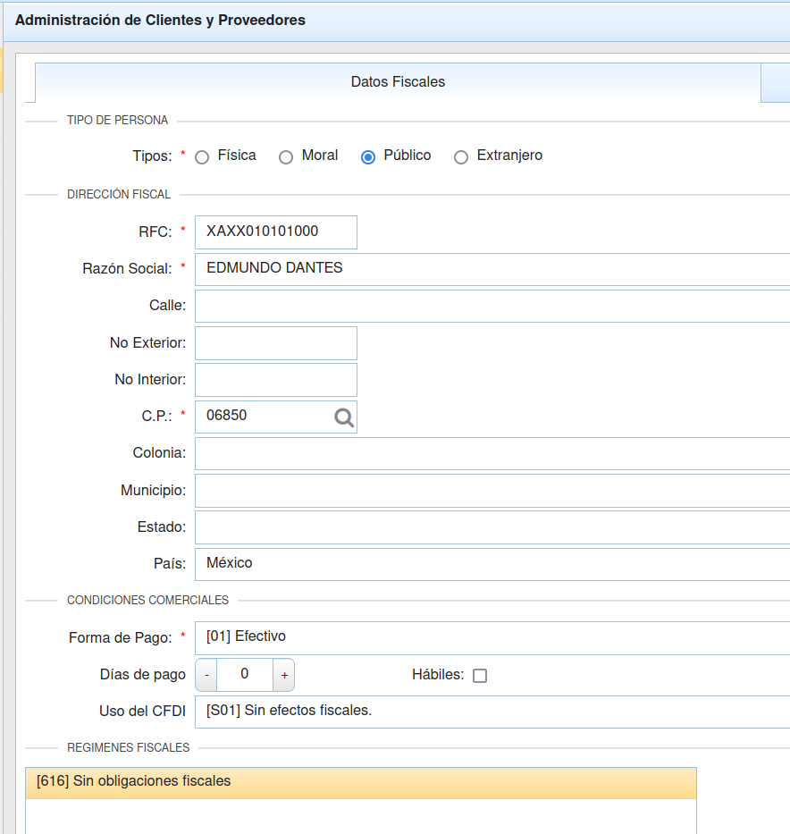
Task: Click the Calle input field
Action: point(492,306)
